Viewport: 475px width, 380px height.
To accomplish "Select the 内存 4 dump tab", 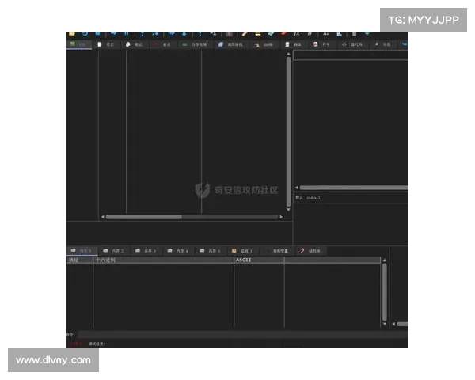I will 178,251.
